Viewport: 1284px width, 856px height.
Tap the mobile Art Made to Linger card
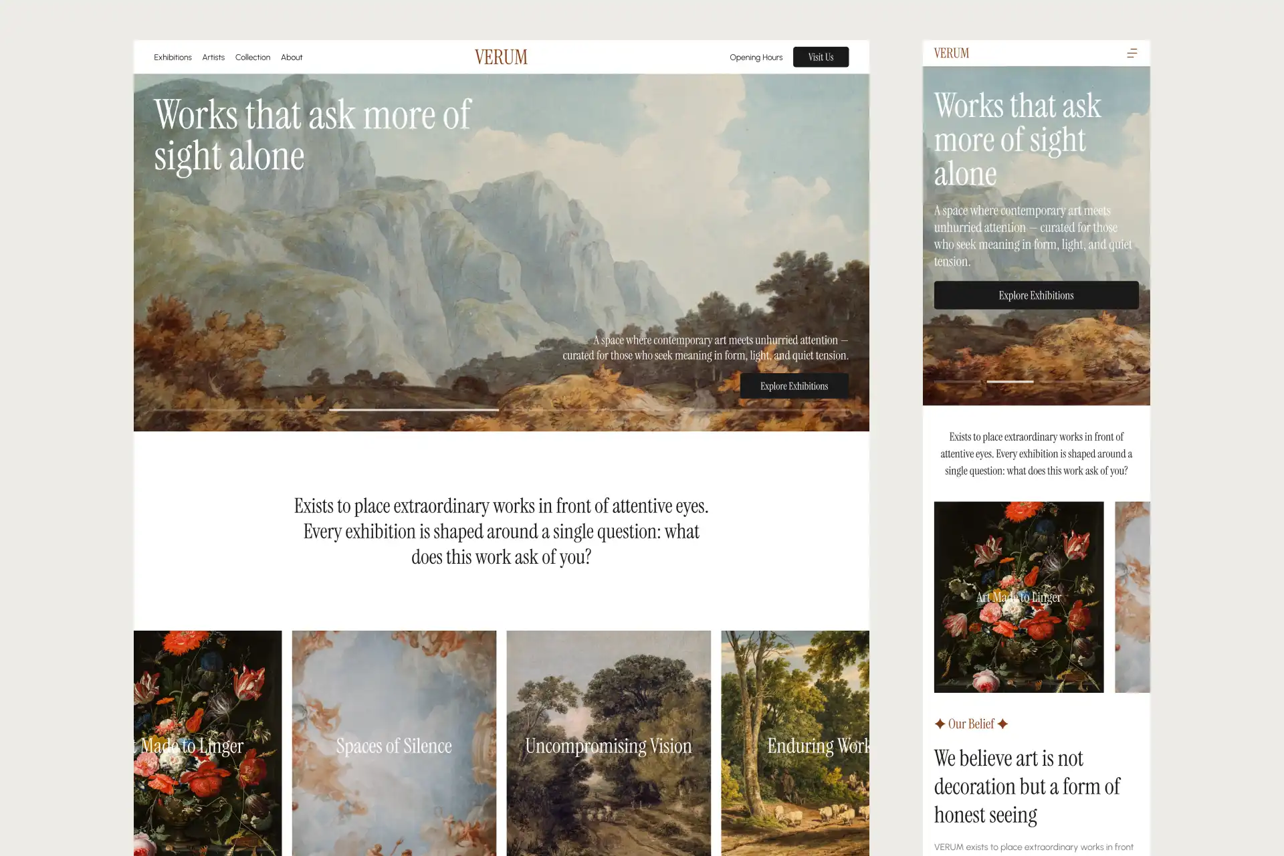point(1019,597)
